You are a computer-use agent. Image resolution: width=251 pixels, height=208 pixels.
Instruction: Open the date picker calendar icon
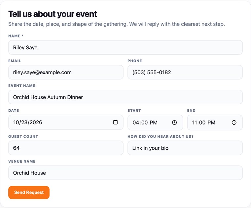tap(115, 122)
